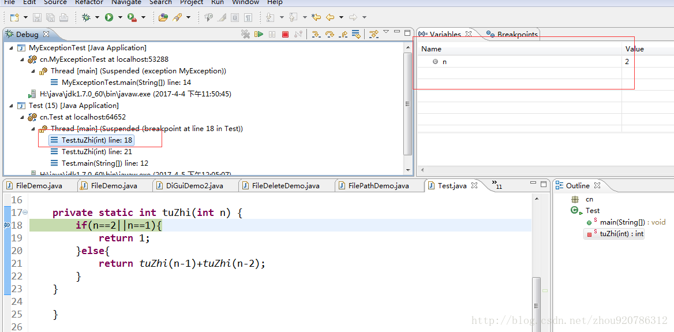Click the Resume debug icon
The width and height of the screenshot is (674, 332).
point(259,34)
